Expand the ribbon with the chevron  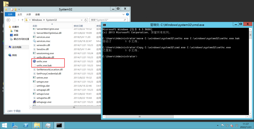pos(123,14)
